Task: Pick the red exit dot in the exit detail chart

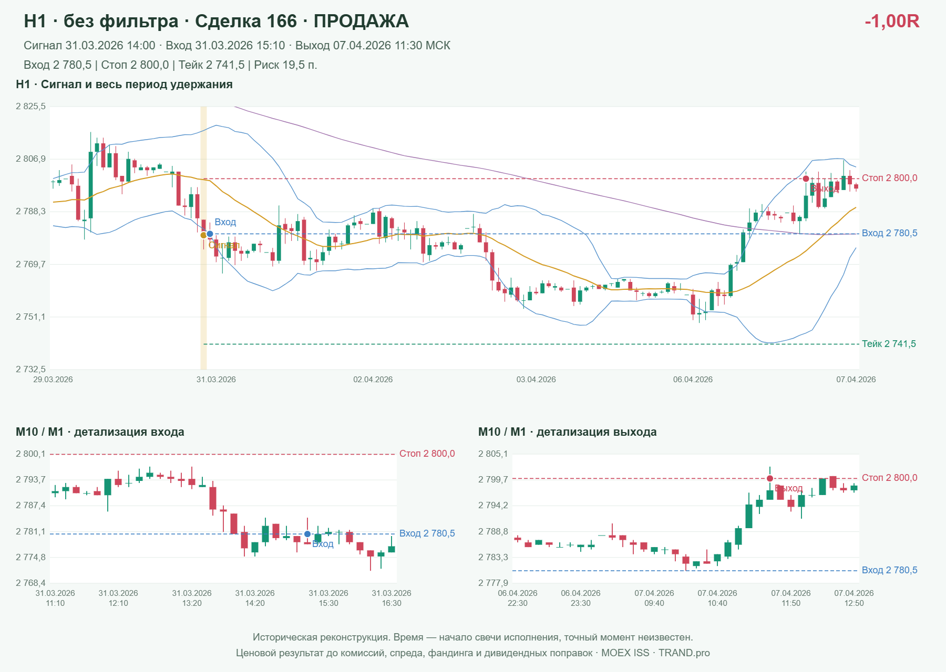Action: coord(770,478)
